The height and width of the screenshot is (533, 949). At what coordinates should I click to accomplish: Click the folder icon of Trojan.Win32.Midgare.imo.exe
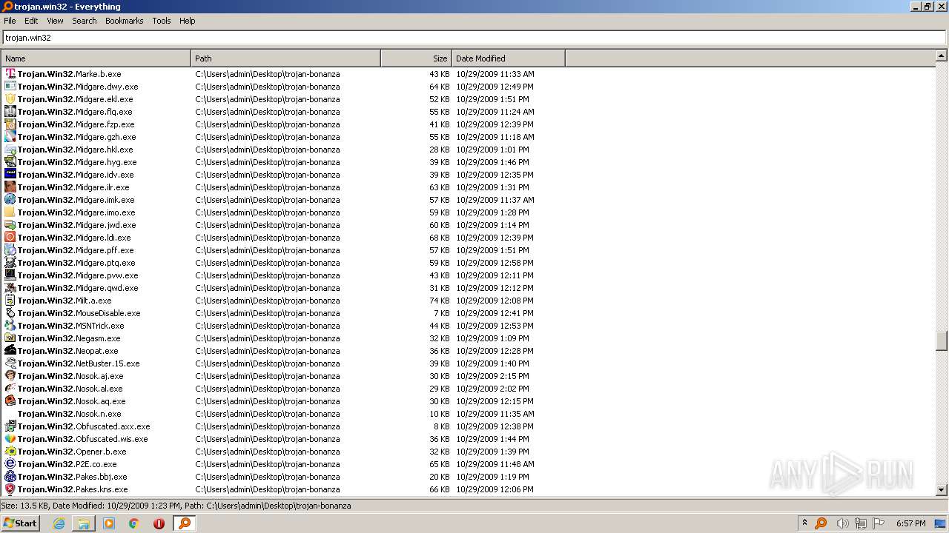(10, 212)
